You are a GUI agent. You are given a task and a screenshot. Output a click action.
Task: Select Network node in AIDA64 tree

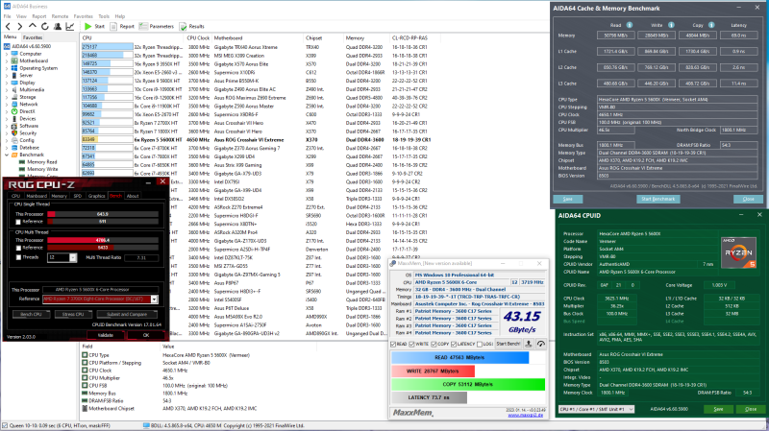coord(25,105)
